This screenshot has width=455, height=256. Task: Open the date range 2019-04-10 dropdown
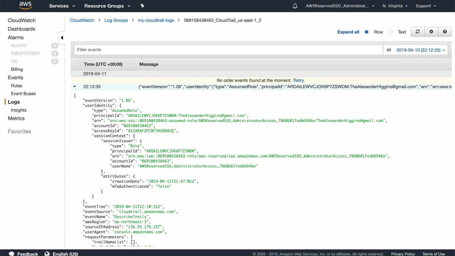click(420, 50)
